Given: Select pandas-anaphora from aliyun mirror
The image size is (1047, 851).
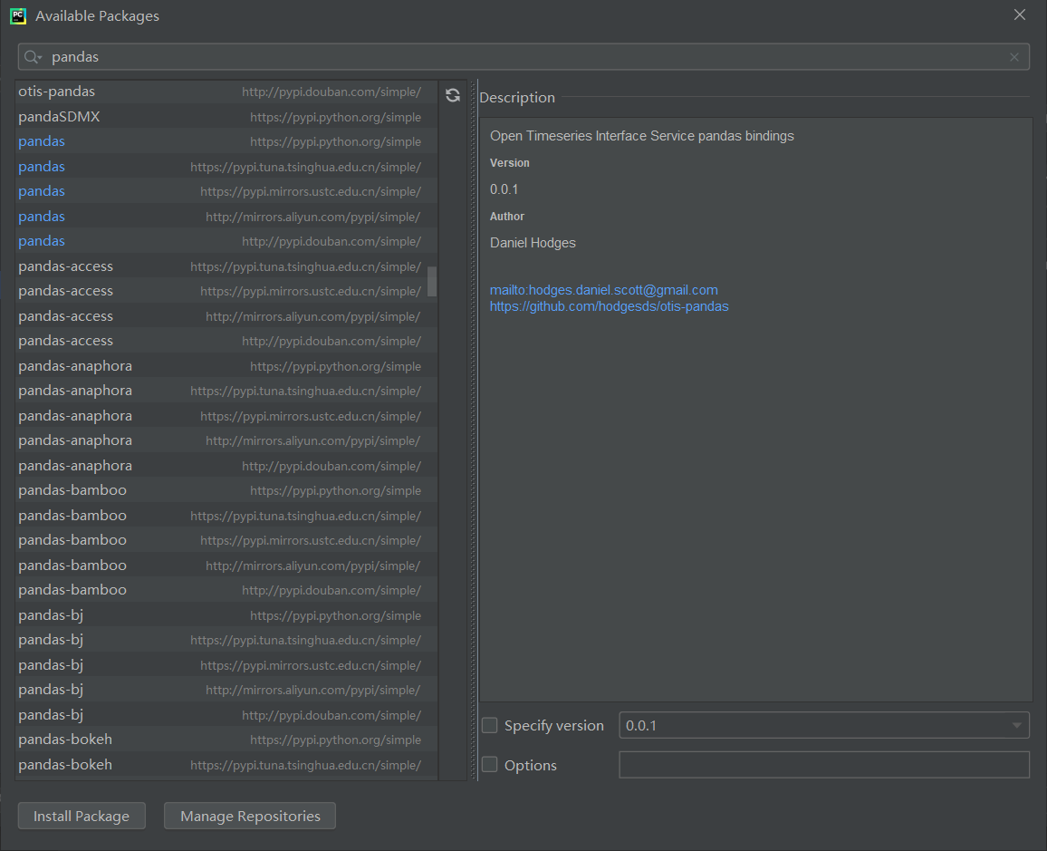Looking at the screenshot, I should (227, 440).
